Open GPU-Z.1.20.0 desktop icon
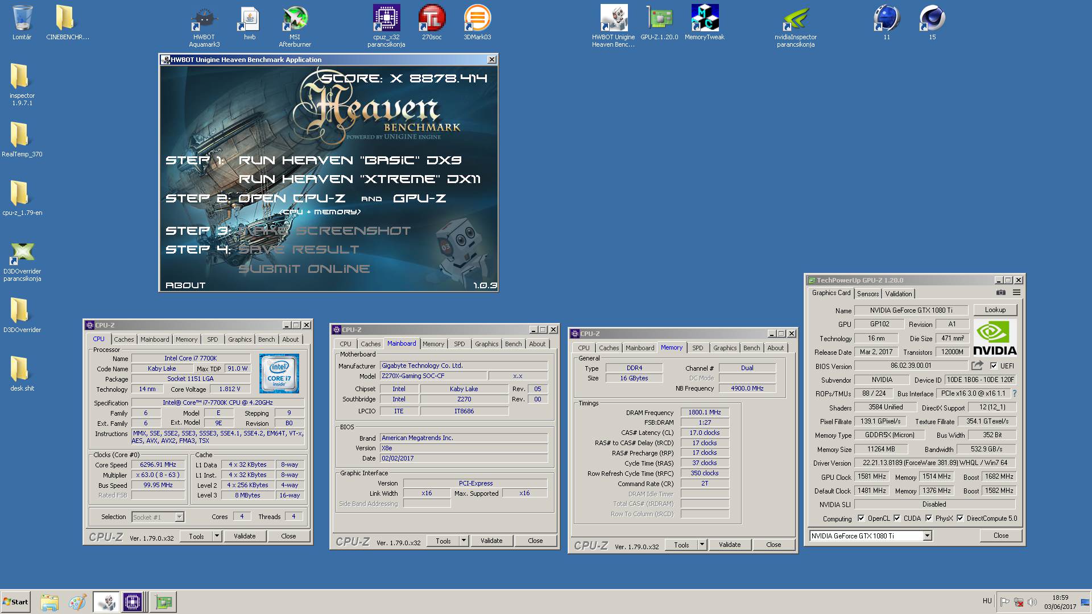The image size is (1092, 614). coord(659,23)
